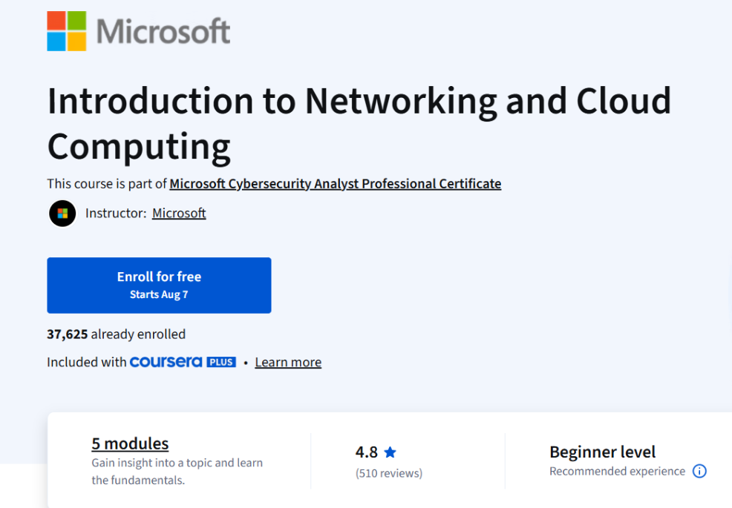This screenshot has height=508, width=732.
Task: Click the 4.8 rating value
Action: (367, 451)
